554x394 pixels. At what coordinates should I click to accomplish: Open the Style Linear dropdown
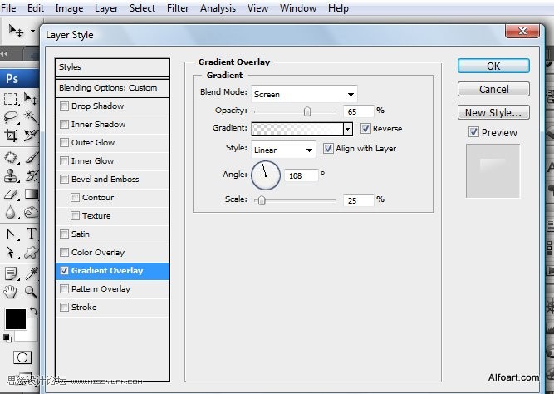[x=283, y=150]
